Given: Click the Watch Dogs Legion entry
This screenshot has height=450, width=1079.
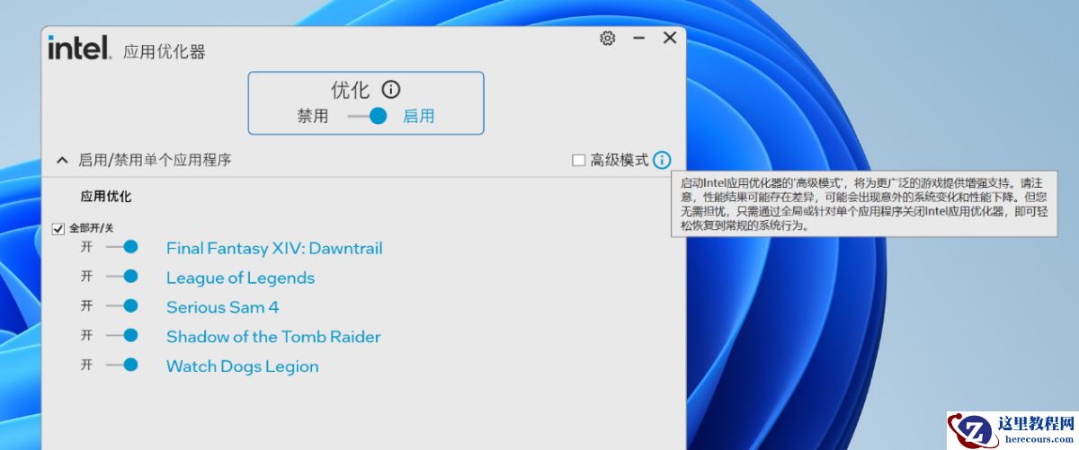Looking at the screenshot, I should (242, 366).
